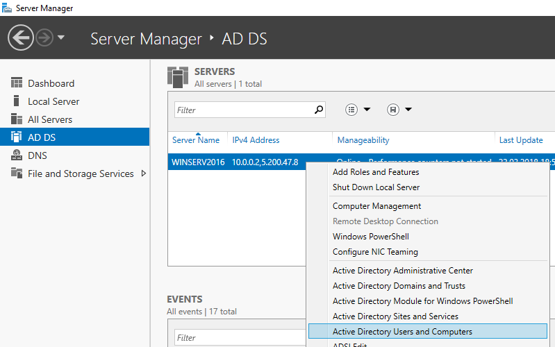Expand File and Storage Services submenu arrow
The height and width of the screenshot is (347, 555).
click(143, 173)
